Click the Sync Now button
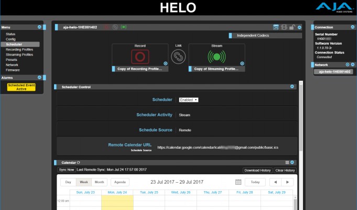Image resolution: width=357 pixels, height=210 pixels. [67, 170]
